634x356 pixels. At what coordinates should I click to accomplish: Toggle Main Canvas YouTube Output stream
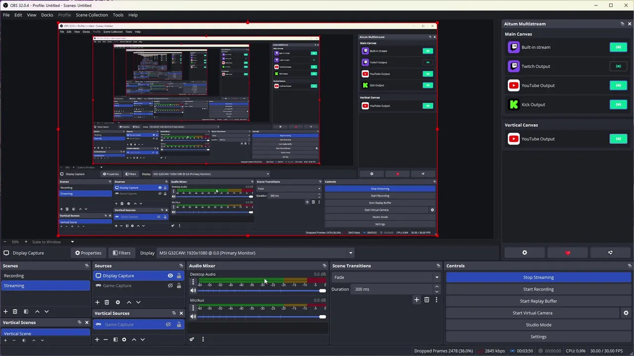[x=618, y=86]
